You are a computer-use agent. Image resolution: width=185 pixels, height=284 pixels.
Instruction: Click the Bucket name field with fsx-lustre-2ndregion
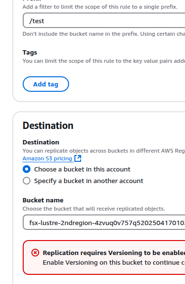tap(104, 222)
